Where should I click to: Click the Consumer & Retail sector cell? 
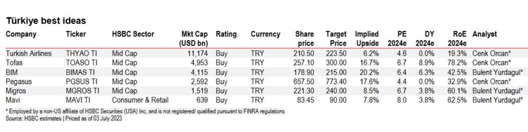pos(140,98)
